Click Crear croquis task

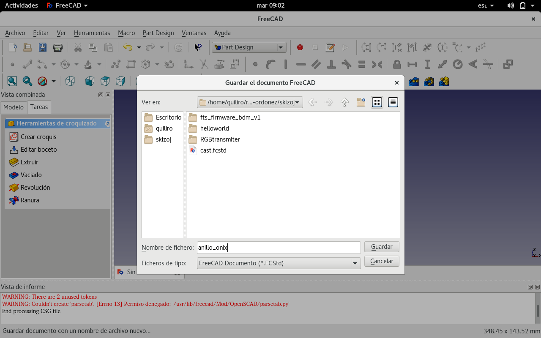[x=33, y=137]
